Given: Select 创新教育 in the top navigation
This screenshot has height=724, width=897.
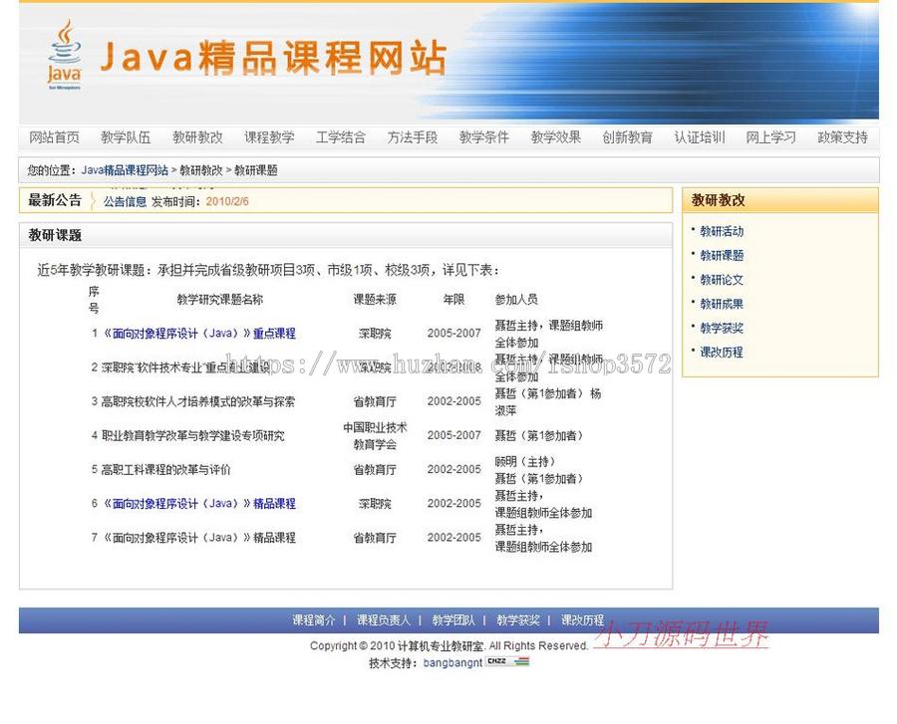Looking at the screenshot, I should [x=628, y=137].
